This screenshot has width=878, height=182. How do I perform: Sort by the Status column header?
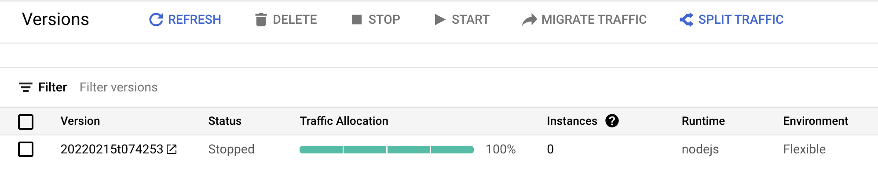coord(225,121)
